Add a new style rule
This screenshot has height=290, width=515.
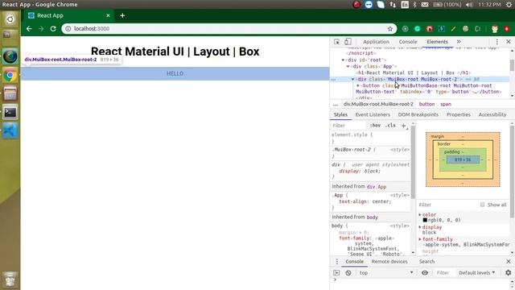(x=403, y=126)
